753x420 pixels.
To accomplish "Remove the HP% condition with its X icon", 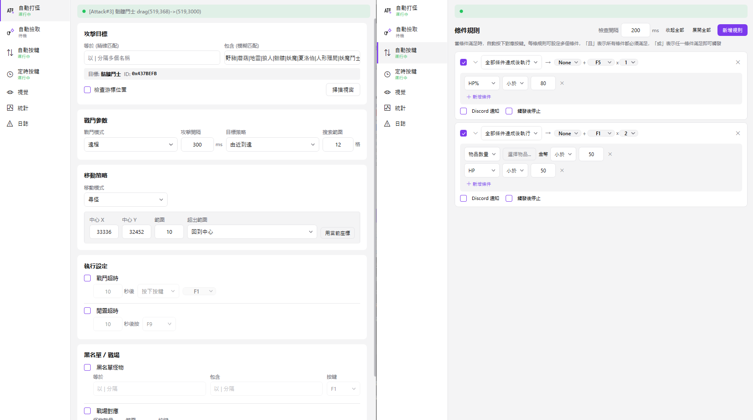I will click(x=562, y=83).
